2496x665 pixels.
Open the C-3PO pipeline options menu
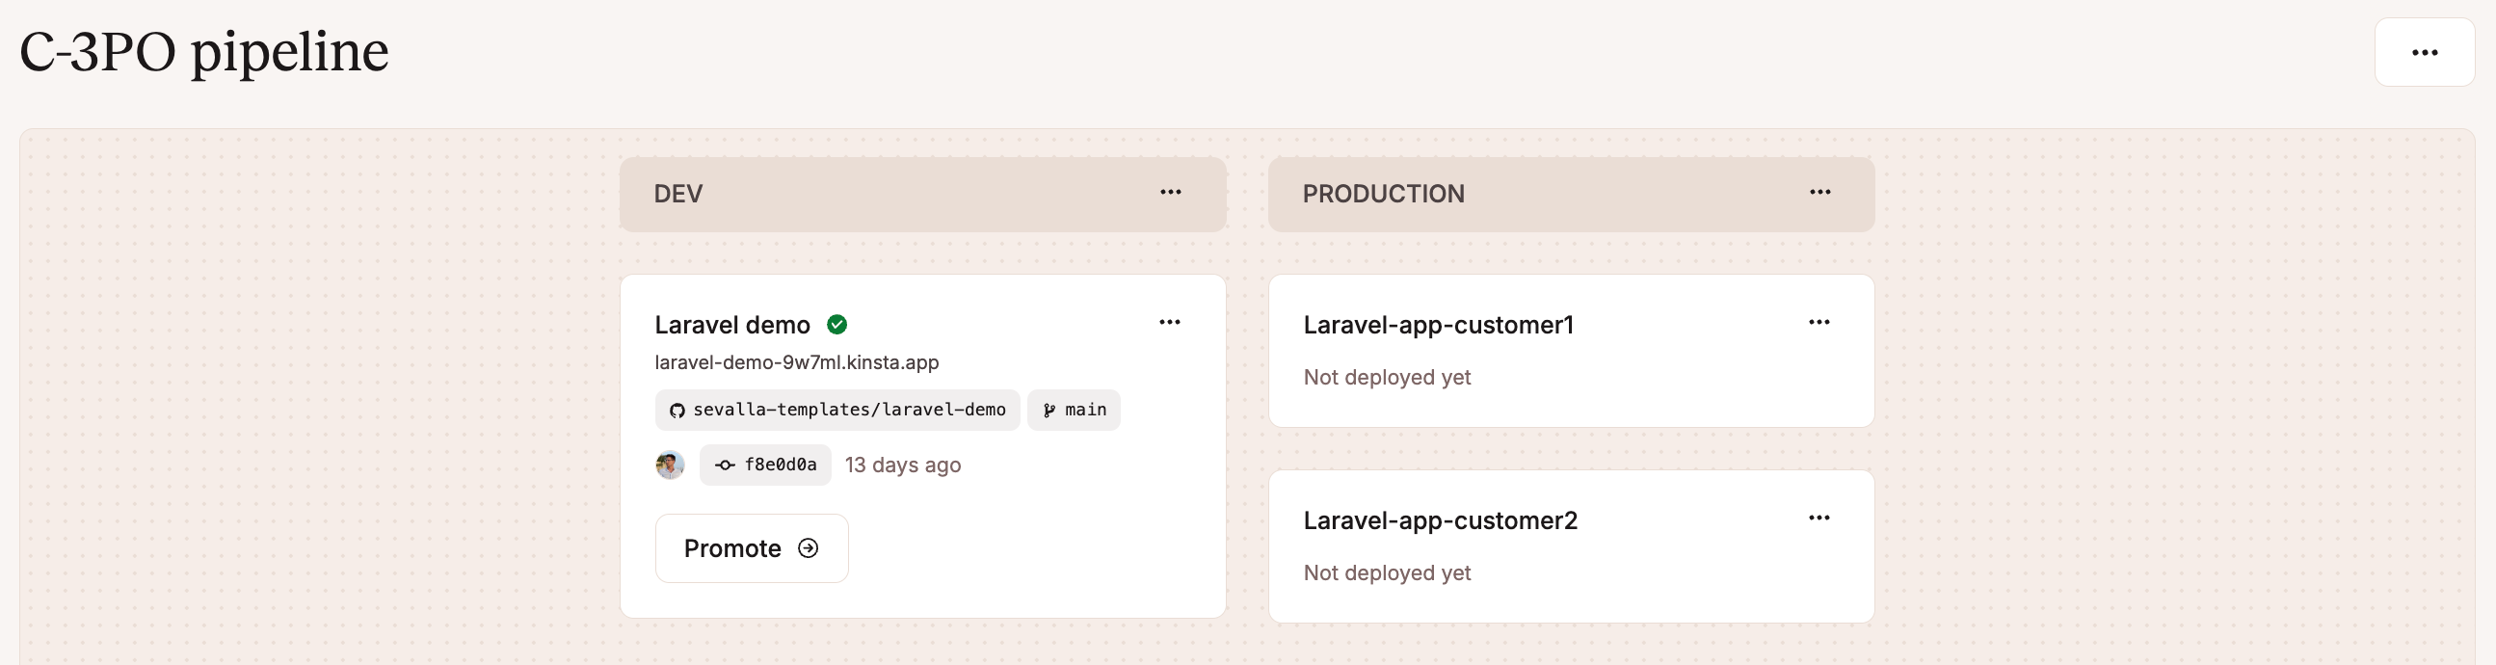pyautogui.click(x=2424, y=52)
